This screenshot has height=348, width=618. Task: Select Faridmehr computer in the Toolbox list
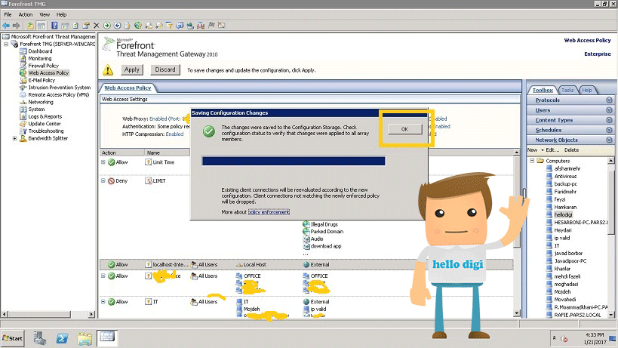565,192
